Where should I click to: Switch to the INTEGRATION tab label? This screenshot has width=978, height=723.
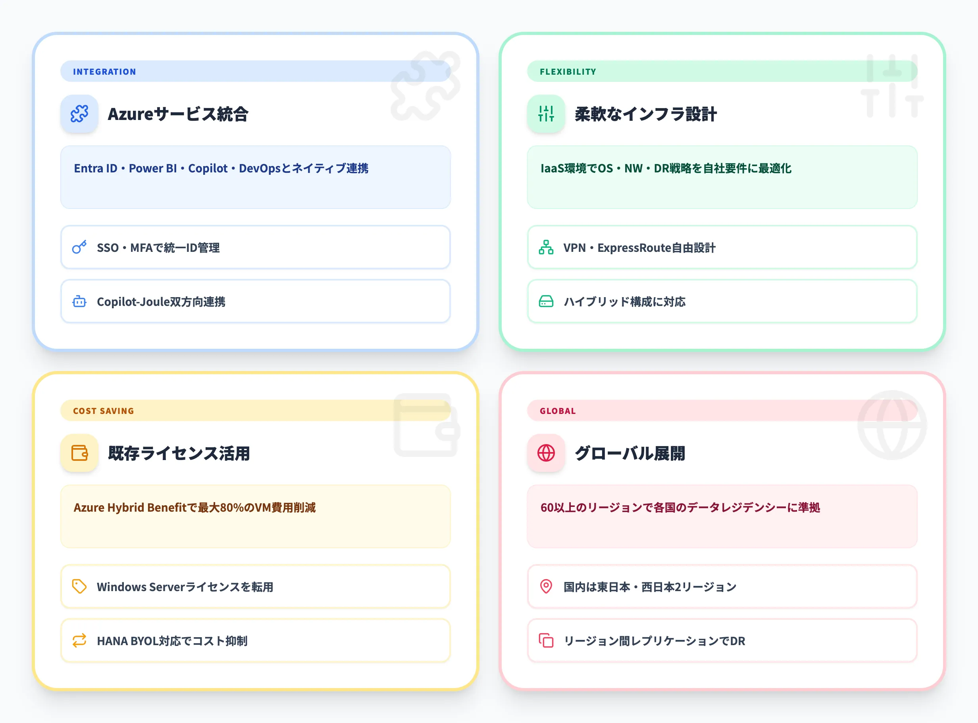104,72
